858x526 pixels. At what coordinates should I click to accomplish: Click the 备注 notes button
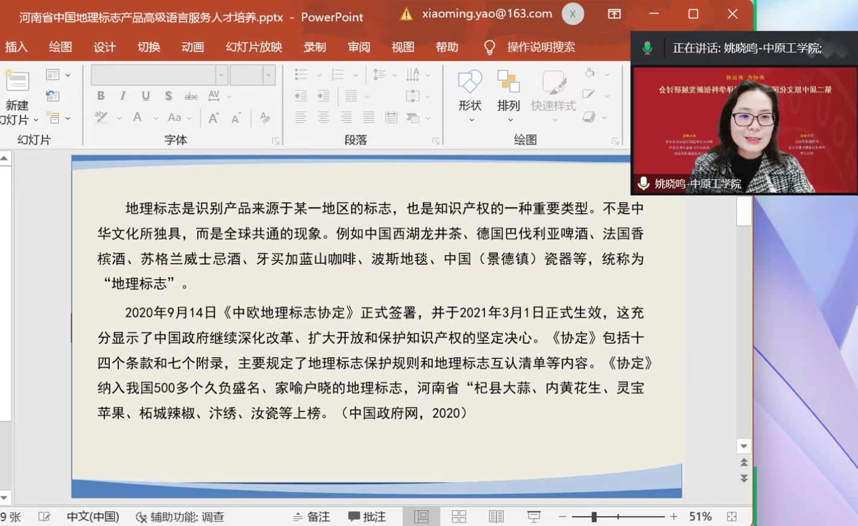(312, 517)
